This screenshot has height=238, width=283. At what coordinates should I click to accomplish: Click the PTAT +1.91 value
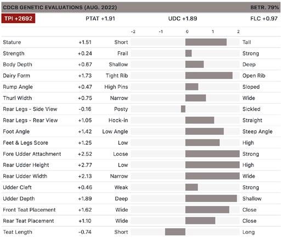[x=100, y=19]
